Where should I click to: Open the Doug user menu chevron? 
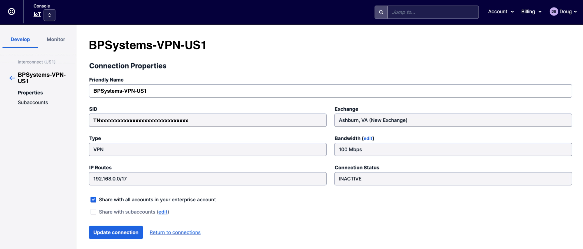point(575,12)
